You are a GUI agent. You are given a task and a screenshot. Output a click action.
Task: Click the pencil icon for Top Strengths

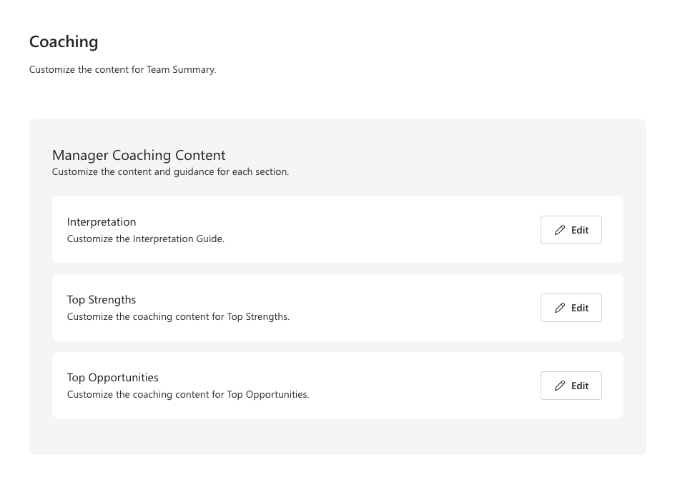click(x=560, y=308)
